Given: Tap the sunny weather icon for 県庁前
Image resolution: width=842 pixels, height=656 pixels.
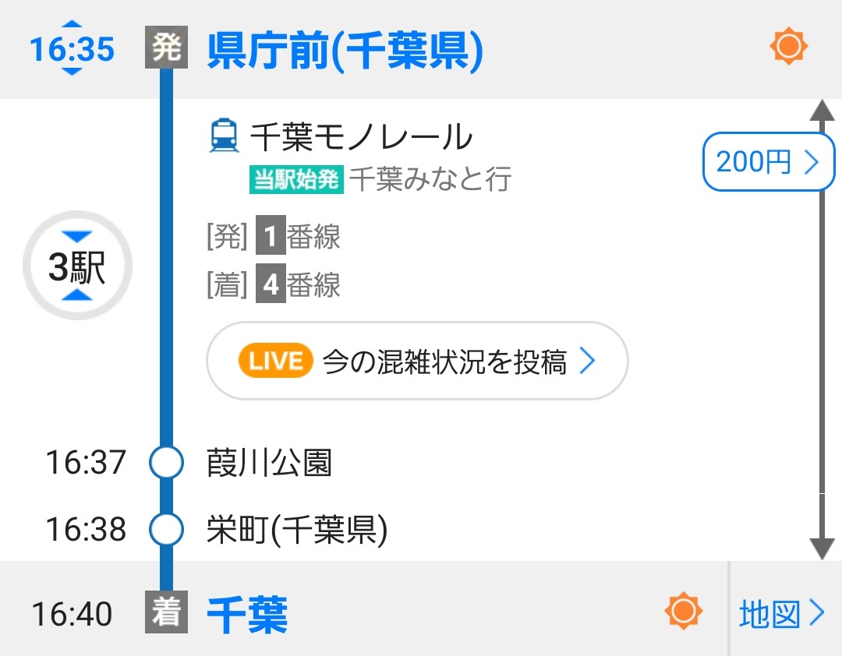Looking at the screenshot, I should 788,46.
